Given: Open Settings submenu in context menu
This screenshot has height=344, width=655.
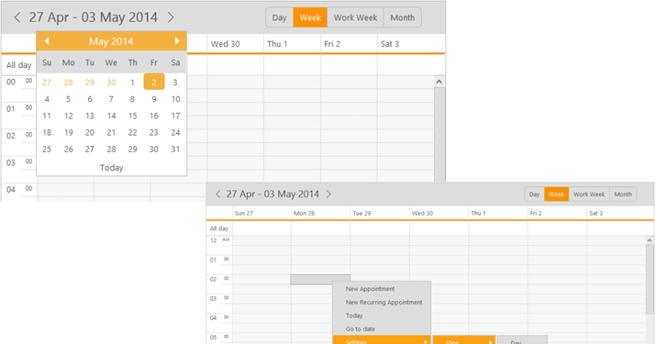Looking at the screenshot, I should pyautogui.click(x=382, y=340).
